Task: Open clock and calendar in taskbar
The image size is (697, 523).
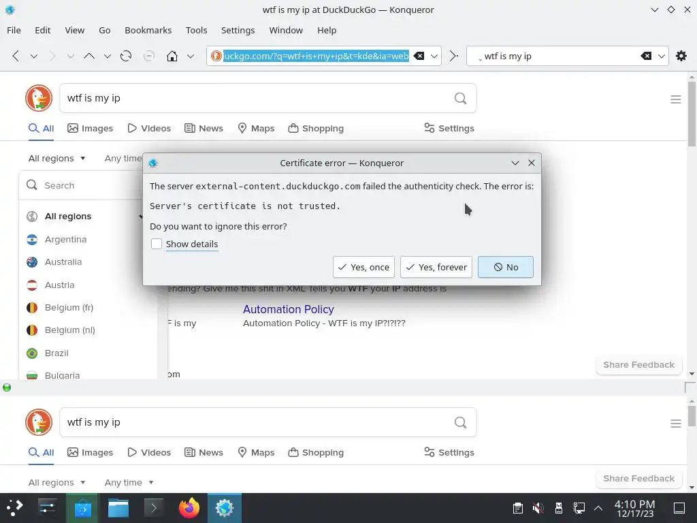Action: (635, 507)
